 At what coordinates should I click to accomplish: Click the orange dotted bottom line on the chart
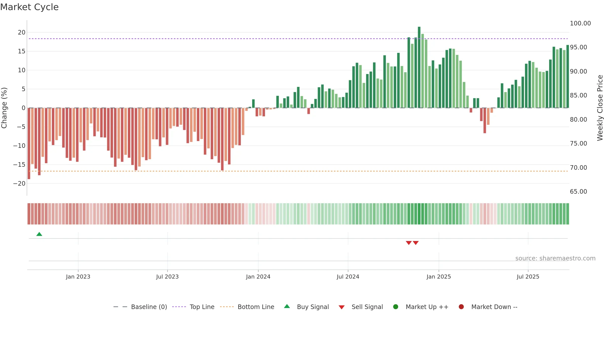(298, 171)
